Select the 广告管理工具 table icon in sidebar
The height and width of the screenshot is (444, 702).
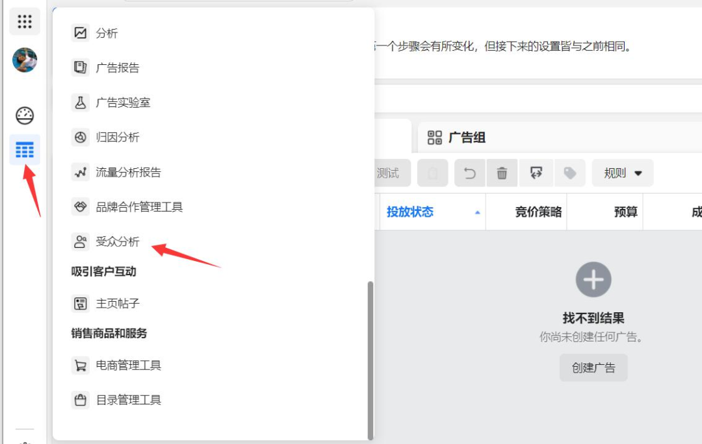click(24, 149)
